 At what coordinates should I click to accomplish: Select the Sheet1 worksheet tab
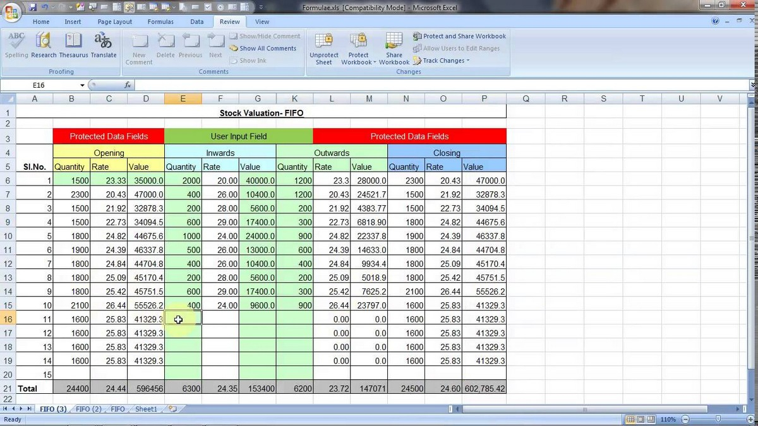(145, 409)
